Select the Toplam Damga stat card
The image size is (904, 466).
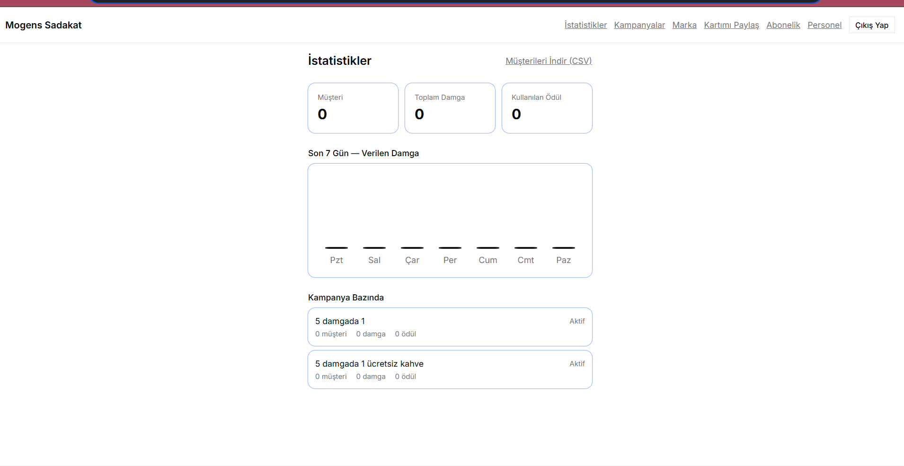[450, 108]
